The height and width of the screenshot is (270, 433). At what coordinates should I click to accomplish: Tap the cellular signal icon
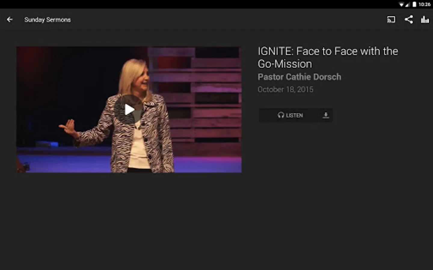point(407,4)
